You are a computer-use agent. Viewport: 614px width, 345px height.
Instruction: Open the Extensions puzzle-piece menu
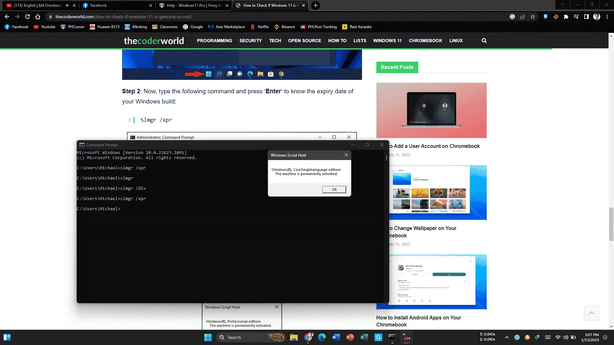click(566, 17)
